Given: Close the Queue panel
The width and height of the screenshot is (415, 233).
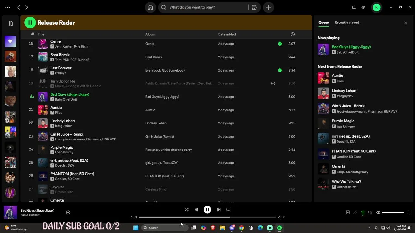Looking at the screenshot, I should pos(406,23).
